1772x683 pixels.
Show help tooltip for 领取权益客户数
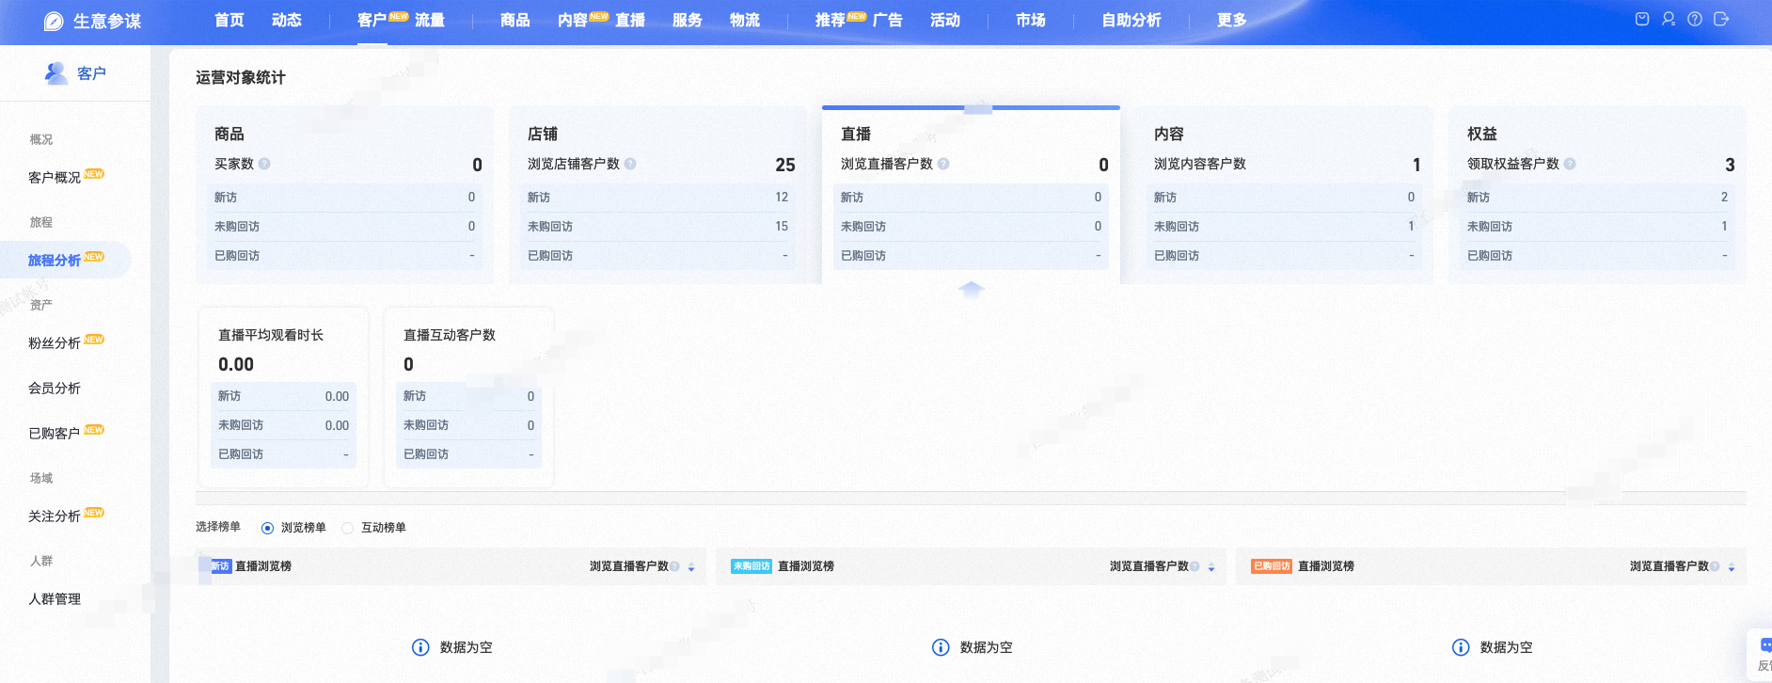click(x=1570, y=164)
